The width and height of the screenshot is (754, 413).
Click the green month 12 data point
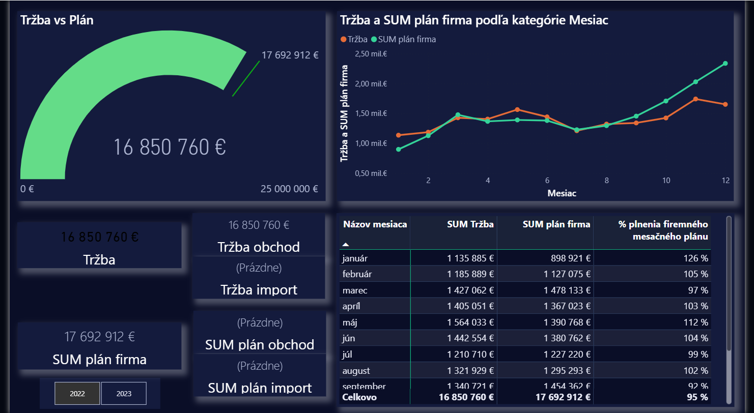(725, 64)
